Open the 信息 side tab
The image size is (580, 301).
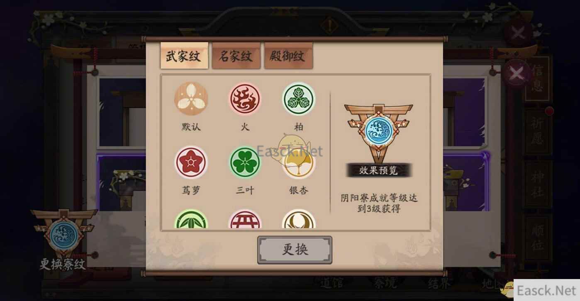coord(538,79)
